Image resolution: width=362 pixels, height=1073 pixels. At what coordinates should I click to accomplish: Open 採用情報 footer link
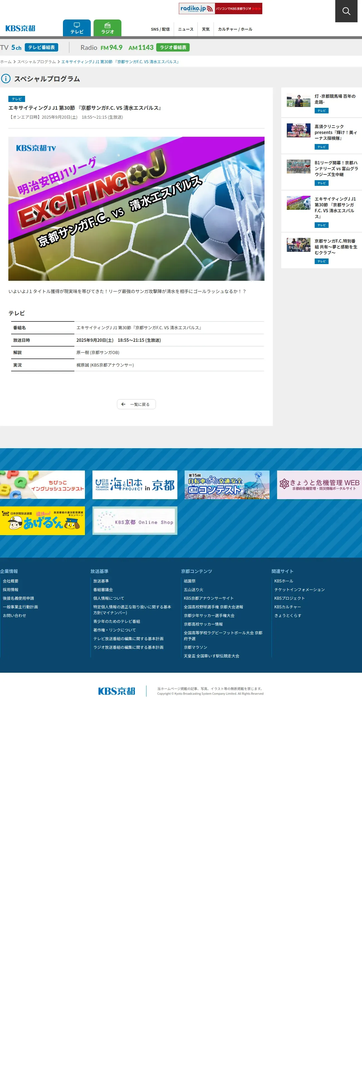coord(11,590)
